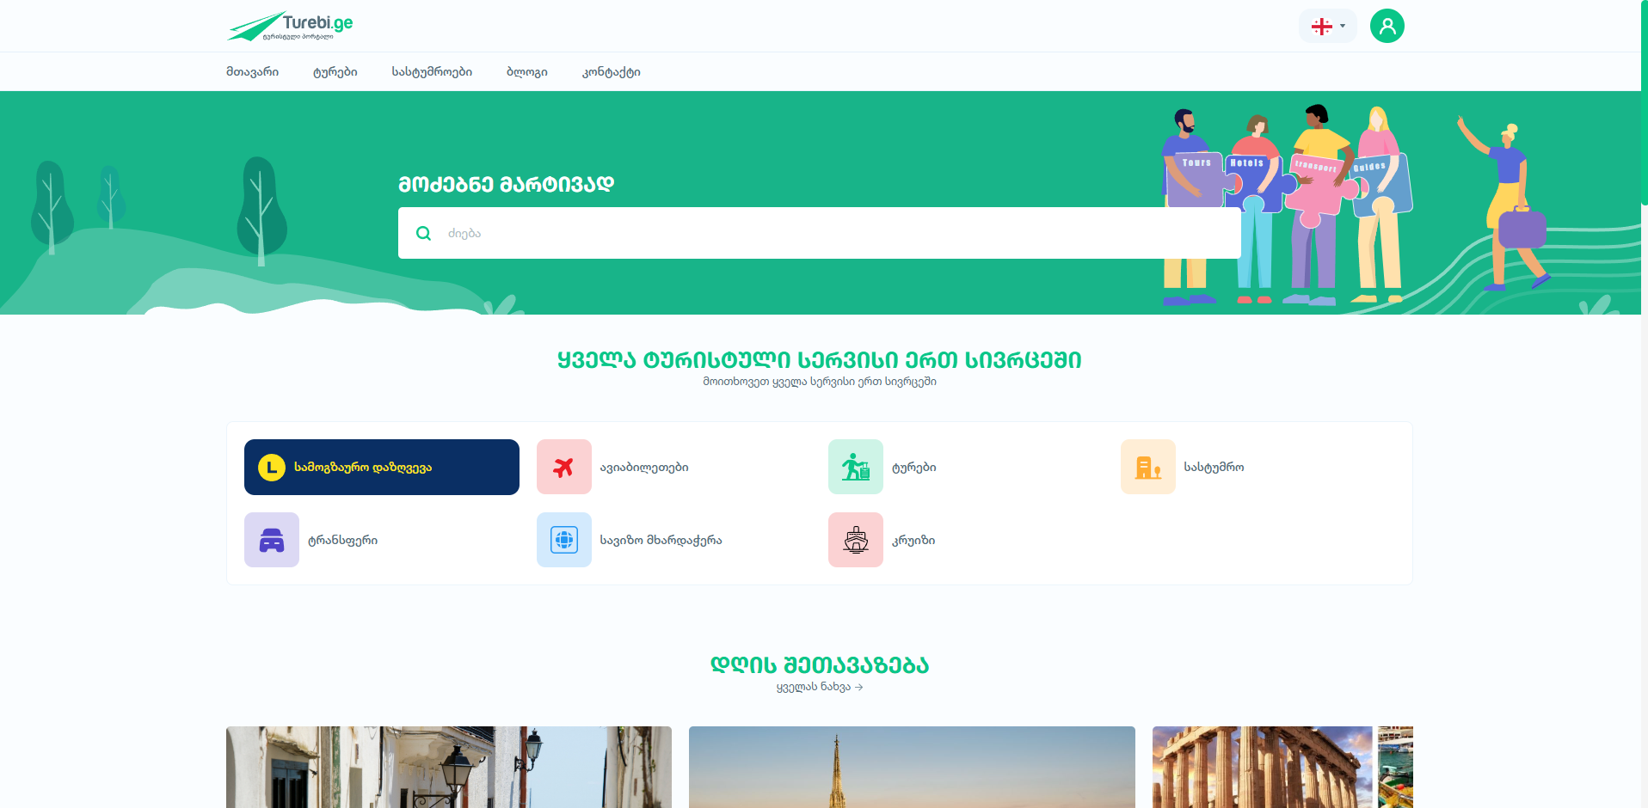Viewport: 1648px width, 808px height.
Task: Open the globe visa support icon
Action: tap(563, 540)
